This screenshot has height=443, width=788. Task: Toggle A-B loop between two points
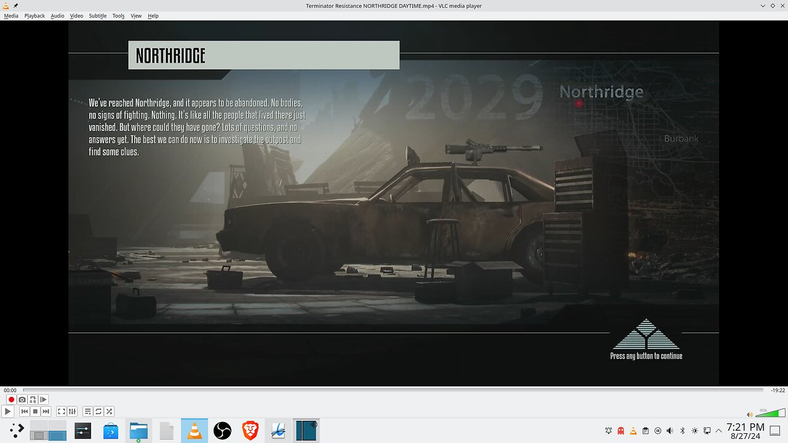pos(33,400)
